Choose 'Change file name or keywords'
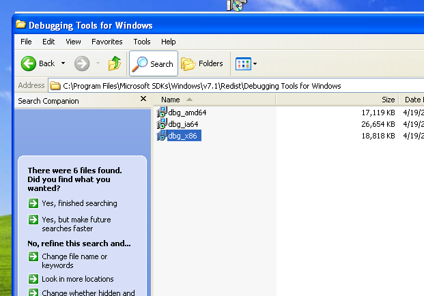The image size is (424, 296). pos(74,261)
